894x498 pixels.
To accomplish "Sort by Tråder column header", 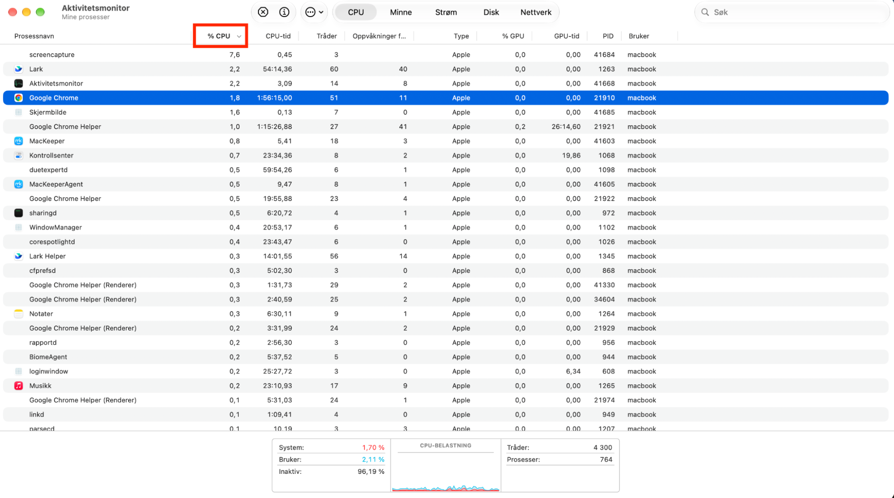I will click(x=326, y=36).
